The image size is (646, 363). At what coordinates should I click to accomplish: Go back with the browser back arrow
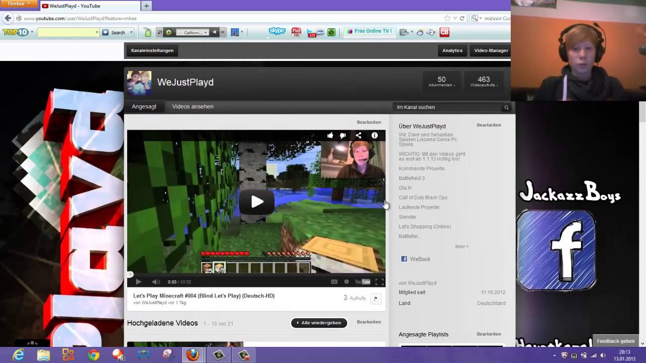(x=8, y=18)
